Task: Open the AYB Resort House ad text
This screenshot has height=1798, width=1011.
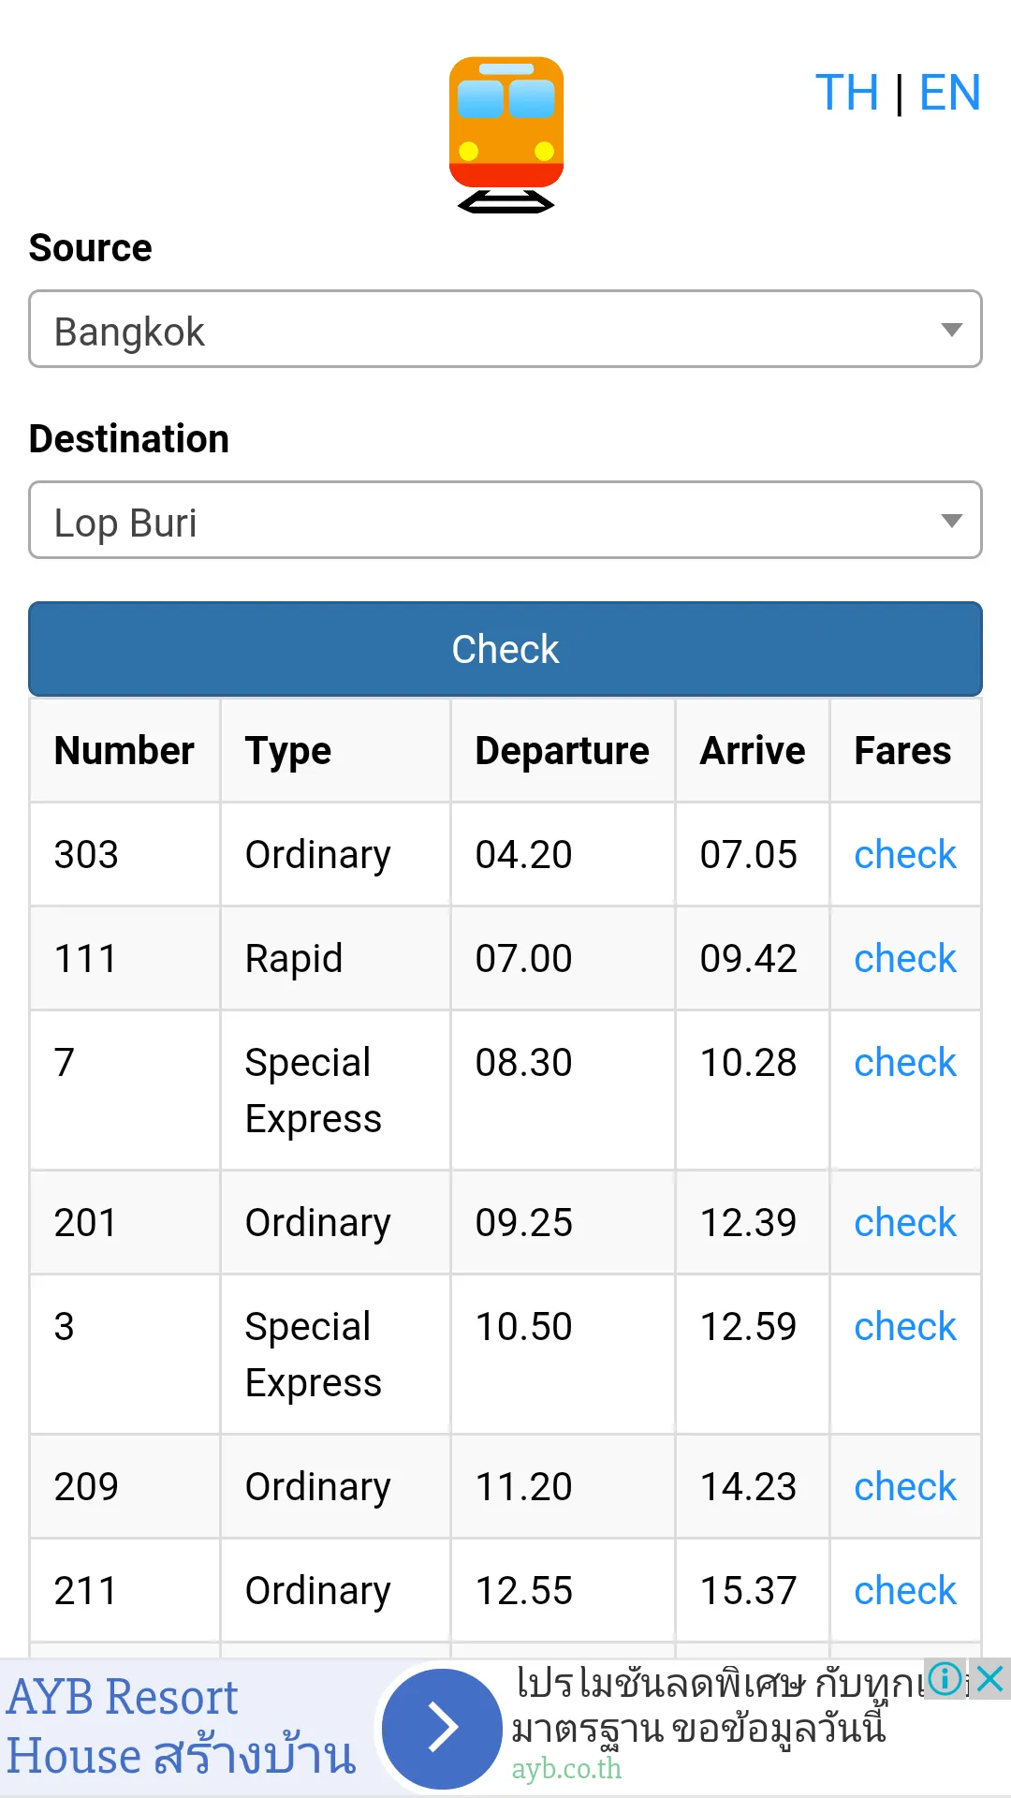Action: [182, 1727]
